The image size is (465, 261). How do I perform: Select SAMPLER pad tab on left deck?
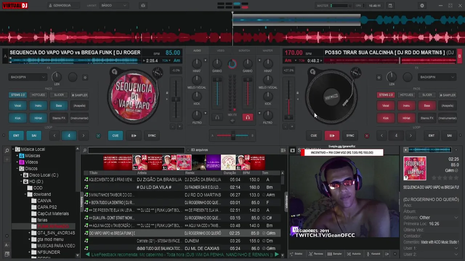pyautogui.click(x=80, y=95)
